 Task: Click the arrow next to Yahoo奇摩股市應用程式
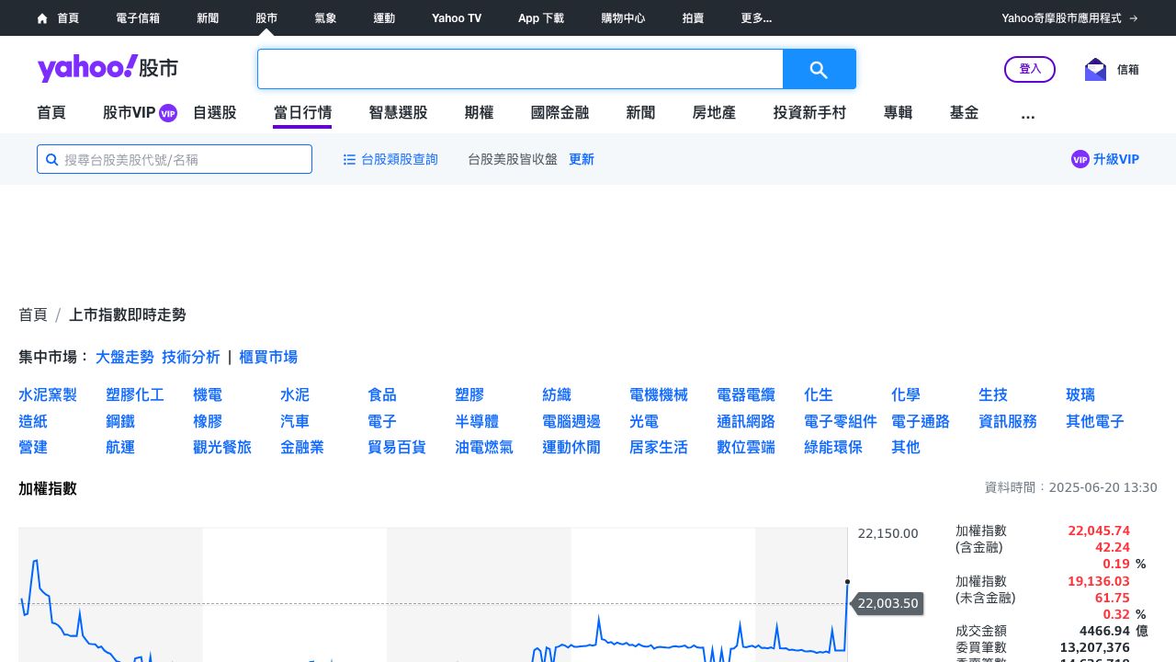click(1134, 18)
